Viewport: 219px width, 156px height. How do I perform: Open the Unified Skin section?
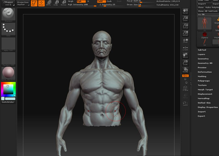204,103
